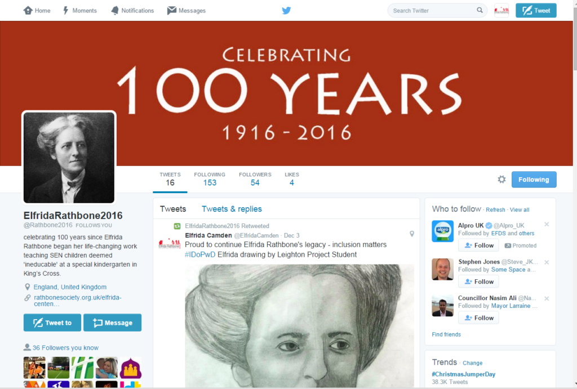
Task: Click the rathbonesociety.org.uk website link
Action: coord(78,301)
